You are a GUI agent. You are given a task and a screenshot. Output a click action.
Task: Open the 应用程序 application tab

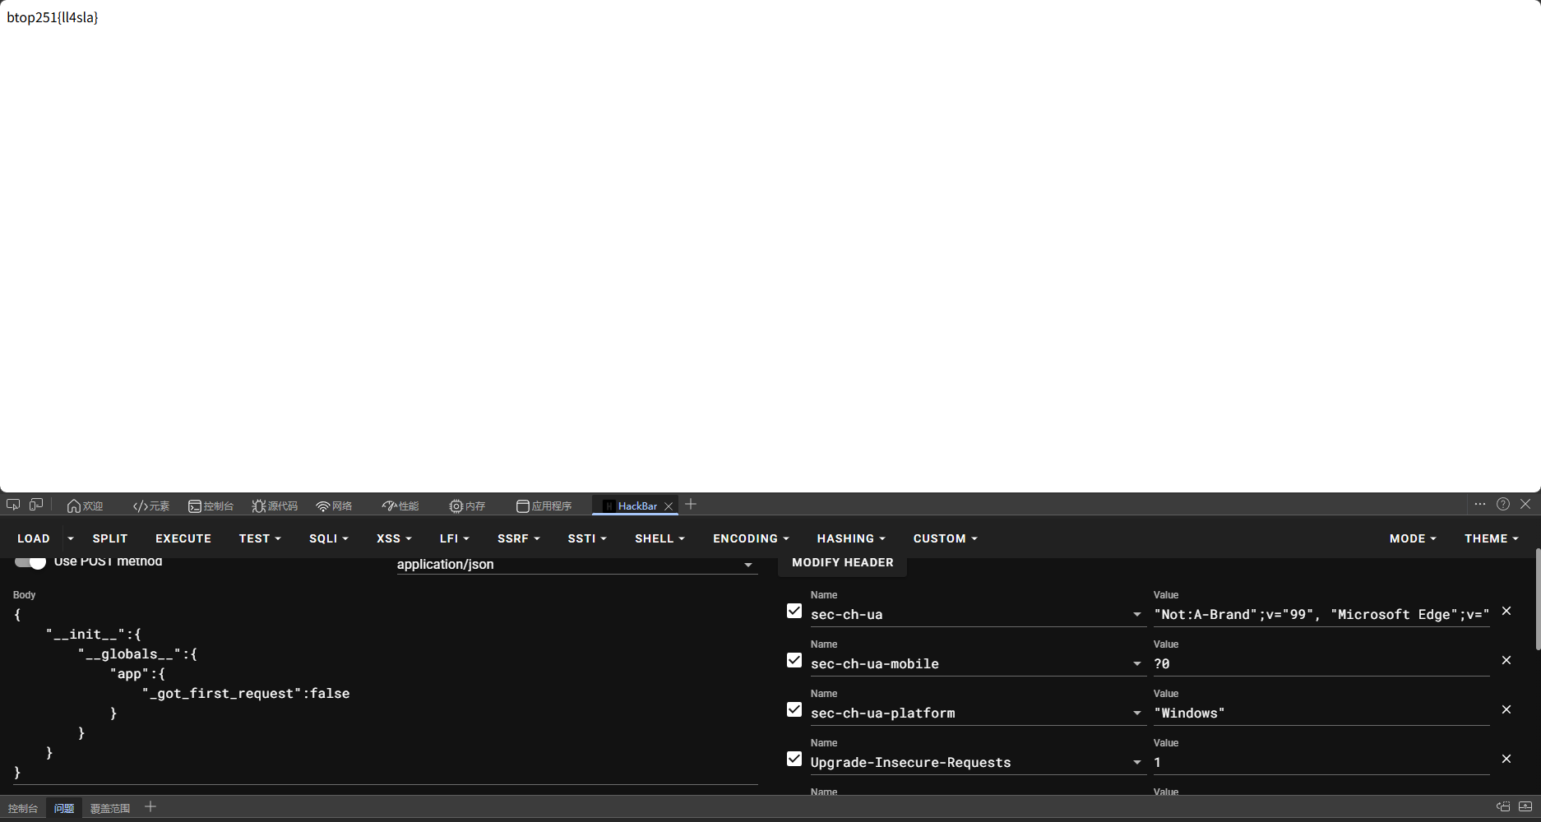(544, 506)
